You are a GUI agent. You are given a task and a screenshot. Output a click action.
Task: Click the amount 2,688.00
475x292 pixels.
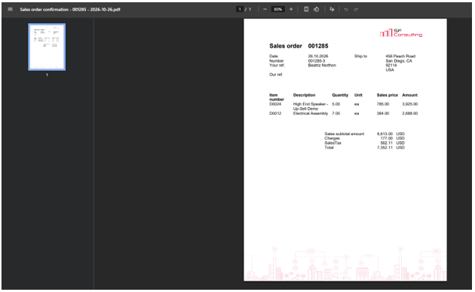pos(410,113)
